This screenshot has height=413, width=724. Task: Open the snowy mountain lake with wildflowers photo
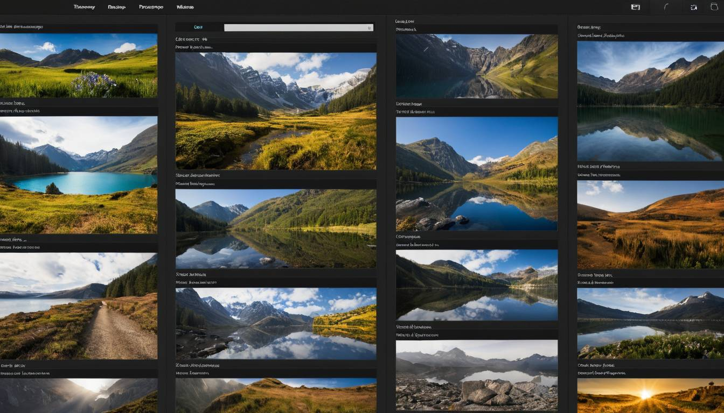(x=651, y=323)
